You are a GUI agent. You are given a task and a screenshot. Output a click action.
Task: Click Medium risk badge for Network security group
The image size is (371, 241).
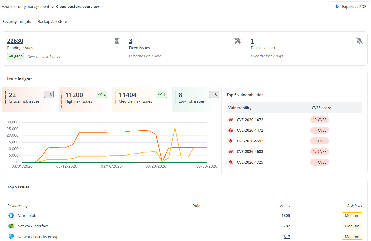[x=352, y=237]
